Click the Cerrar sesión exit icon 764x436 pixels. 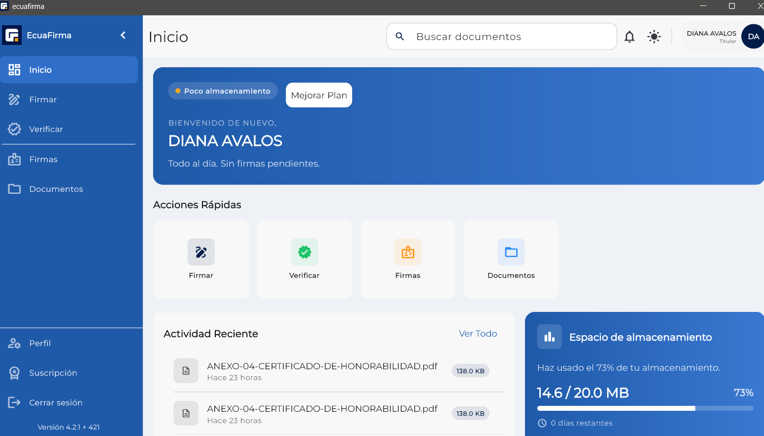click(14, 402)
